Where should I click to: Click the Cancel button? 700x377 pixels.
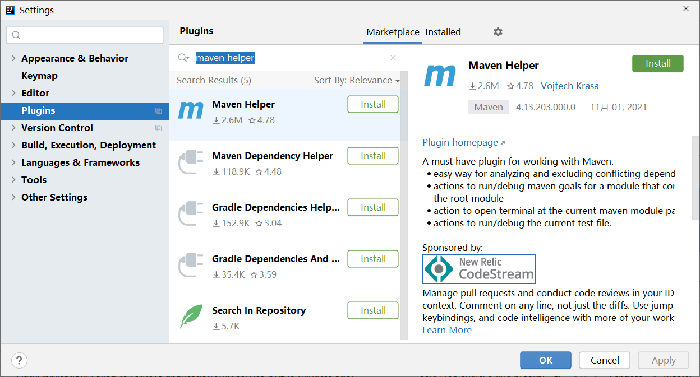point(605,360)
